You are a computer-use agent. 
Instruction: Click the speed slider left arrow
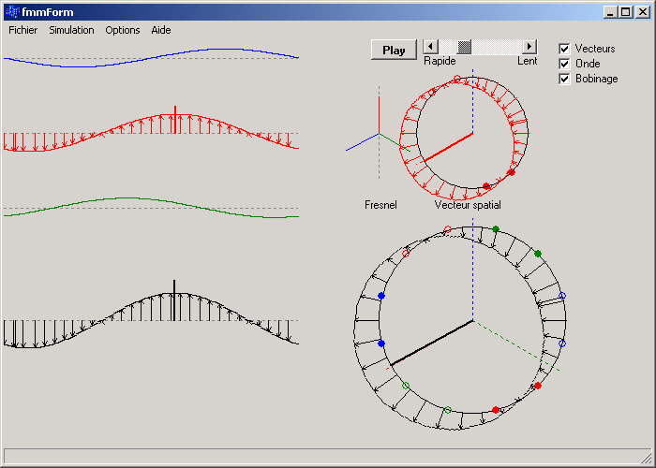[x=430, y=47]
